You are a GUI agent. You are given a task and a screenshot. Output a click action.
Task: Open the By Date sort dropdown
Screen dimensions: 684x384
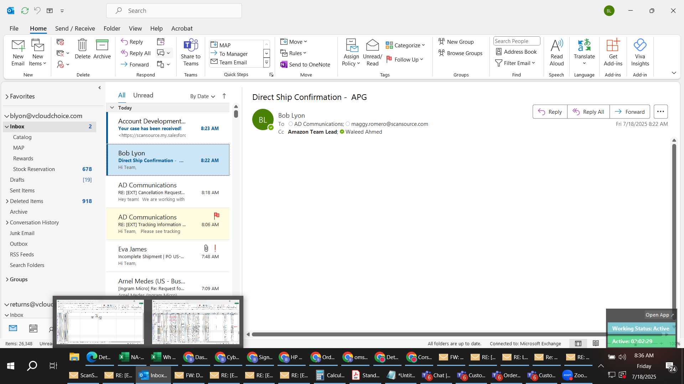point(202,96)
